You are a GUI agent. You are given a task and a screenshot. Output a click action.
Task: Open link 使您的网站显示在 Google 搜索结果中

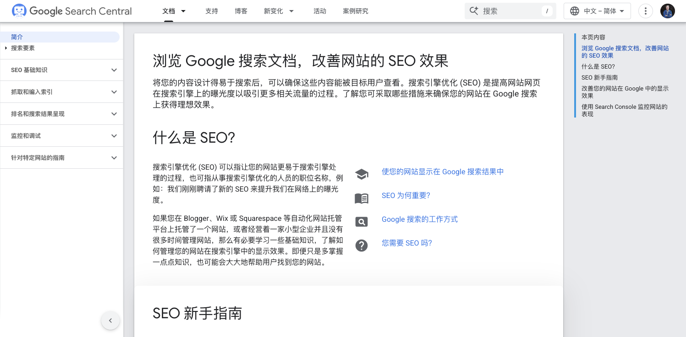point(443,171)
